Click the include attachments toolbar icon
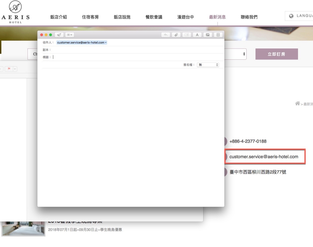 pyautogui.click(x=187, y=35)
